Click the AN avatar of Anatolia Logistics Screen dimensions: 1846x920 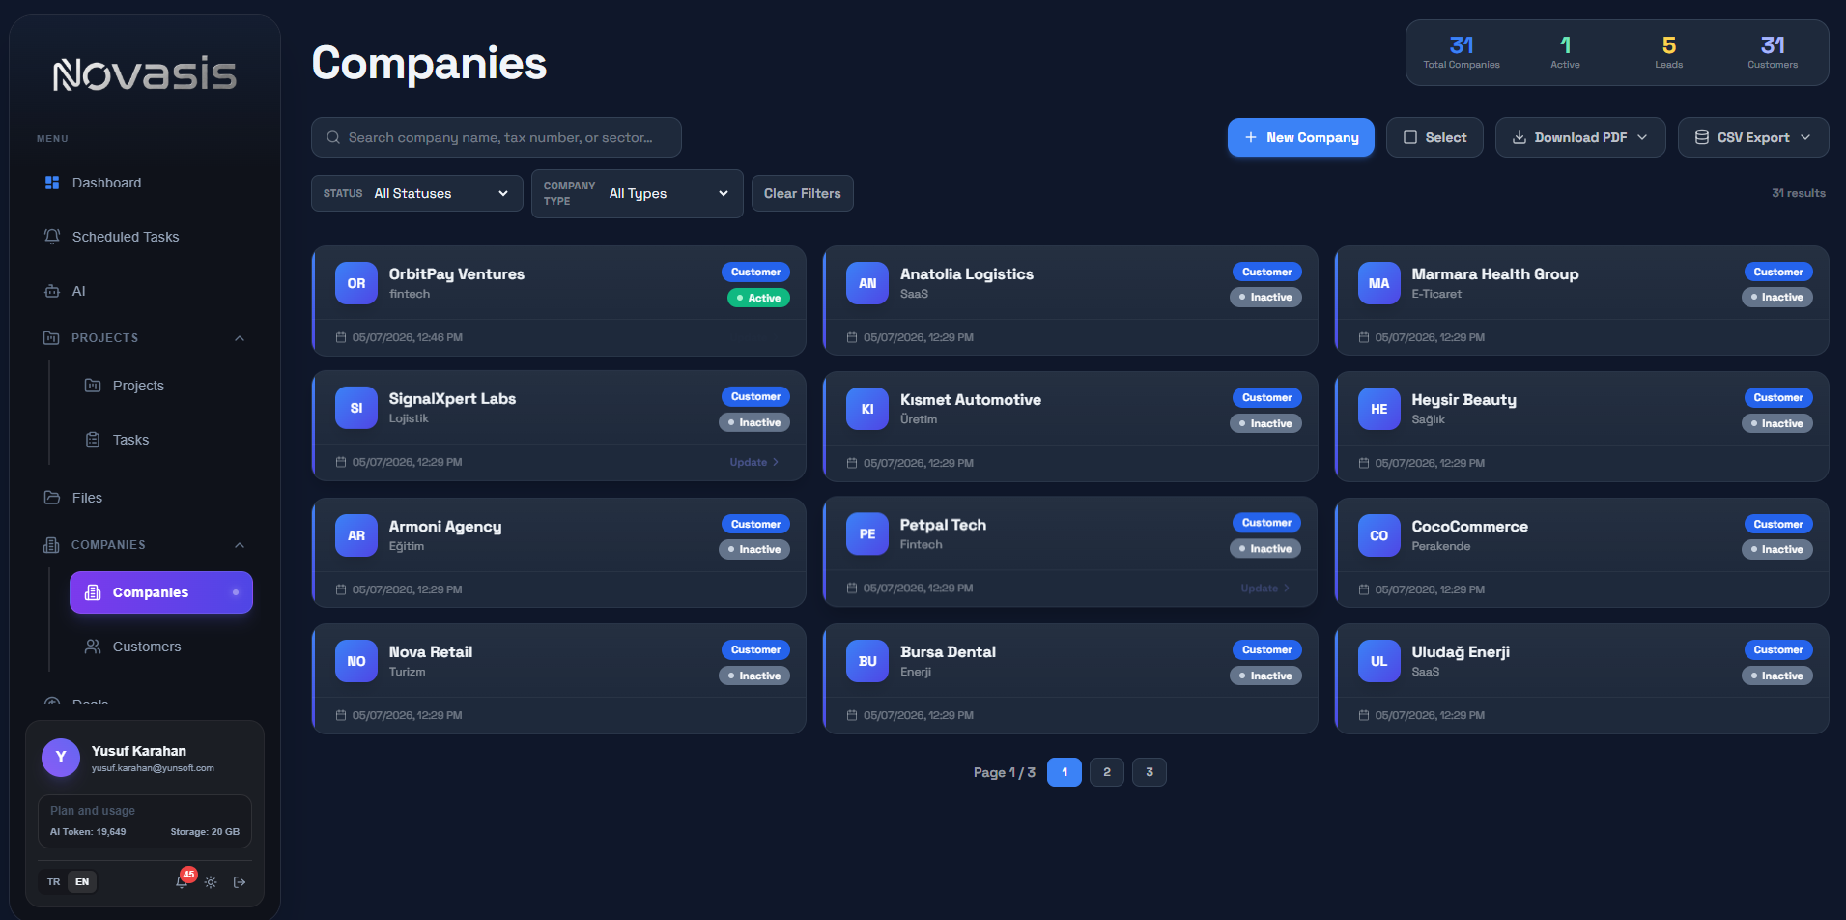tap(867, 283)
